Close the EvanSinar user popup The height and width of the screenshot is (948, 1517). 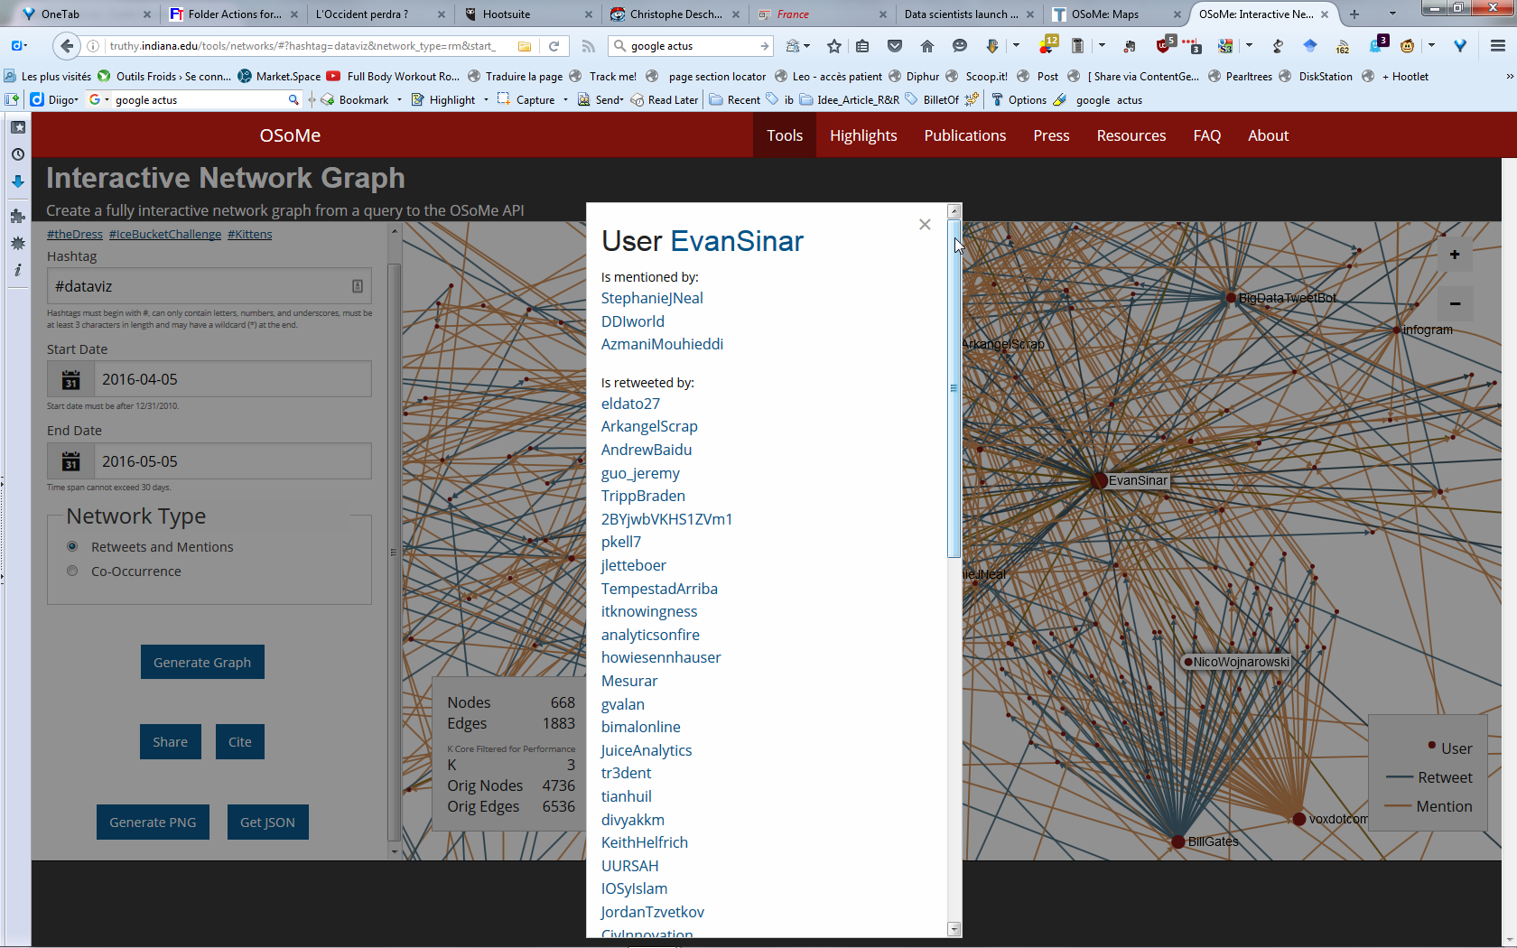coord(925,224)
